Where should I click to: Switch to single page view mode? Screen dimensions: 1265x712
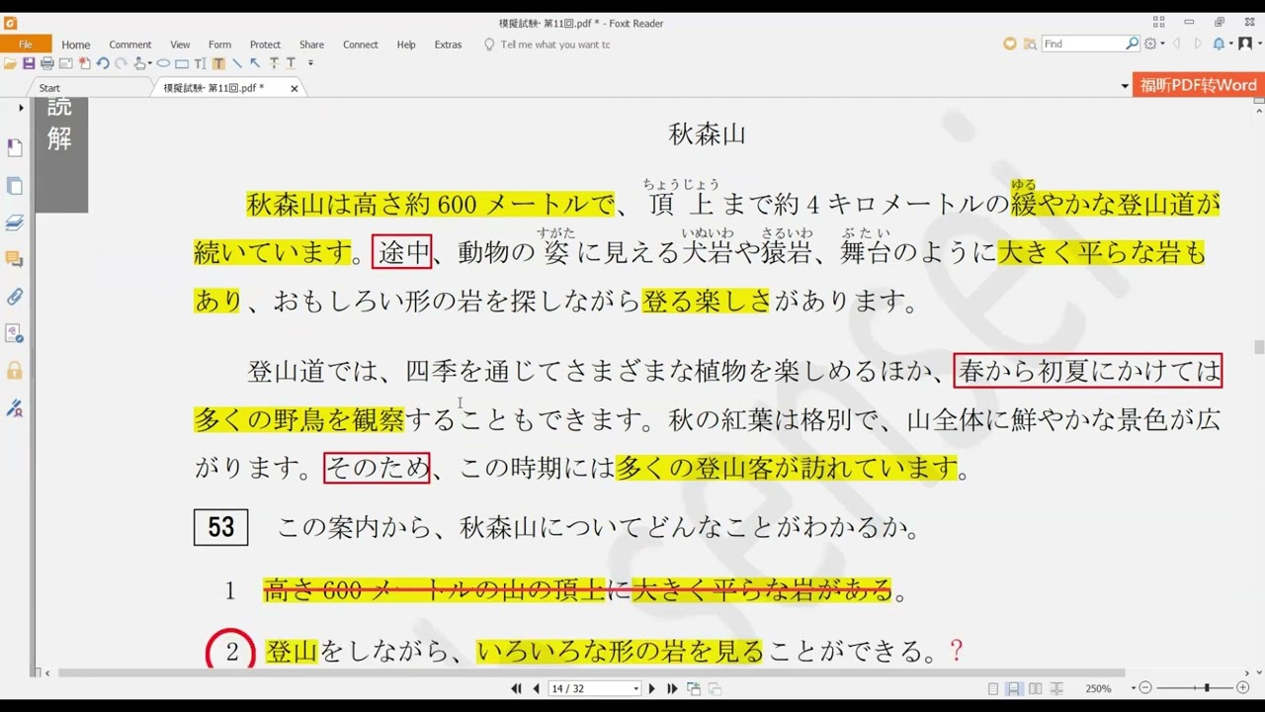point(993,688)
